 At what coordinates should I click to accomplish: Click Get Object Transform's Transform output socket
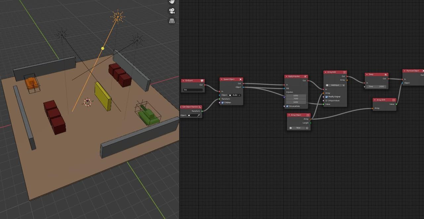[x=202, y=111]
